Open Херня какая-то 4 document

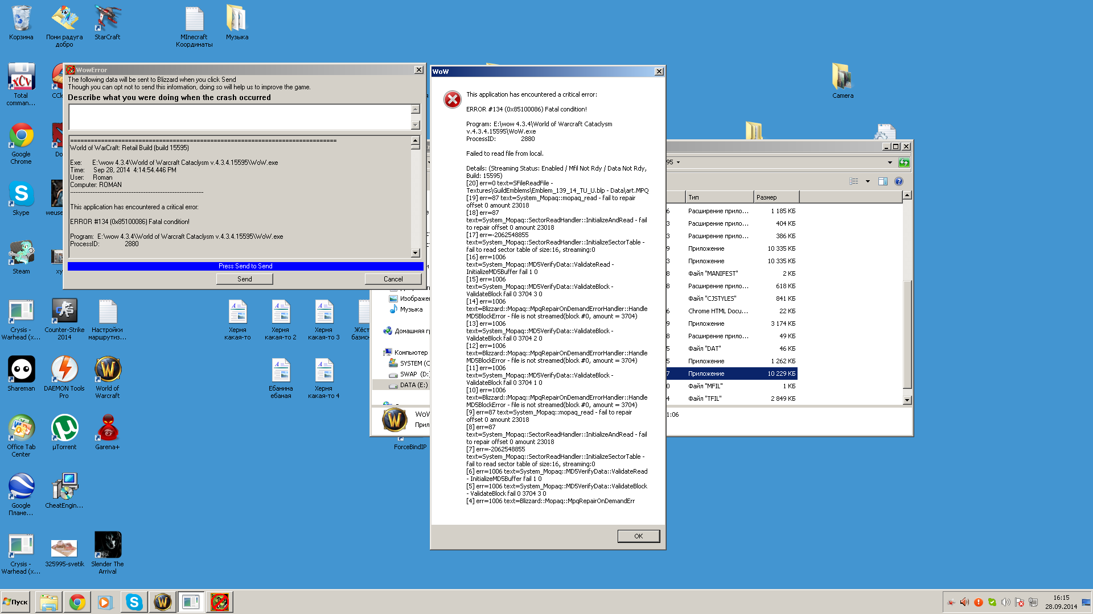[323, 377]
